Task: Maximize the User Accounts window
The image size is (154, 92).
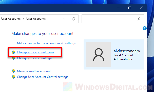Action: pos(130,8)
